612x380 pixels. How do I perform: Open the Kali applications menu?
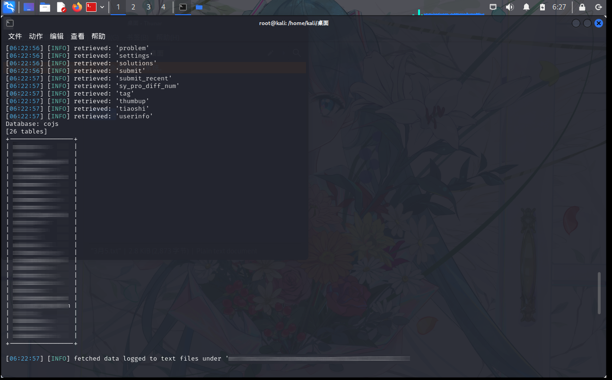tap(9, 7)
